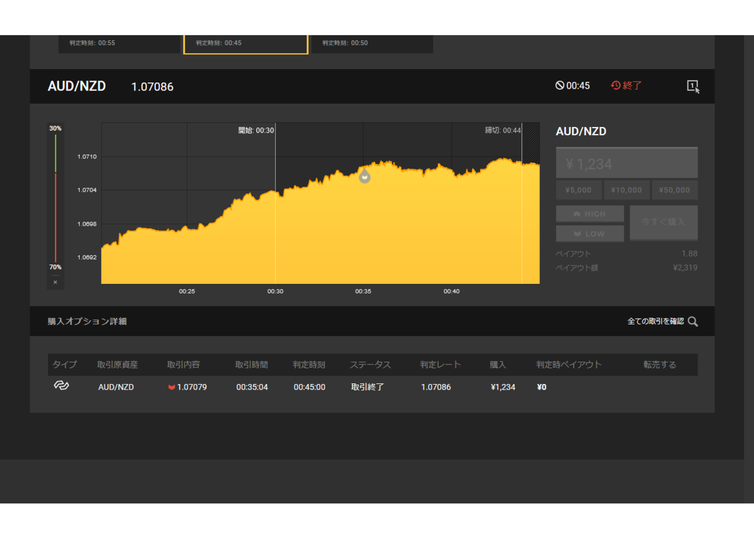Click the ¥0 payout cell
The height and width of the screenshot is (538, 754).
point(542,387)
